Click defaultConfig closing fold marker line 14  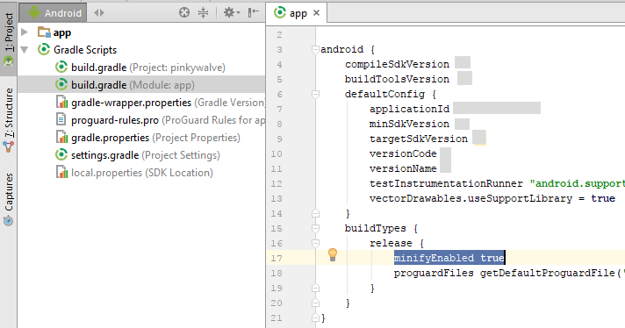(315, 213)
